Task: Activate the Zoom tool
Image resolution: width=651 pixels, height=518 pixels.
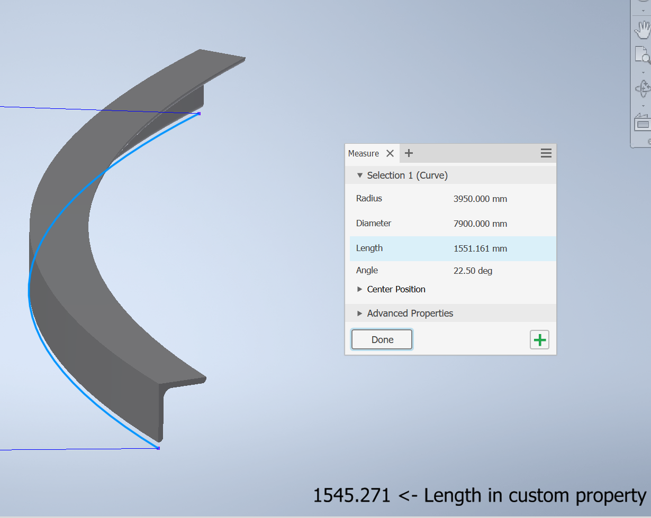Action: (642, 54)
